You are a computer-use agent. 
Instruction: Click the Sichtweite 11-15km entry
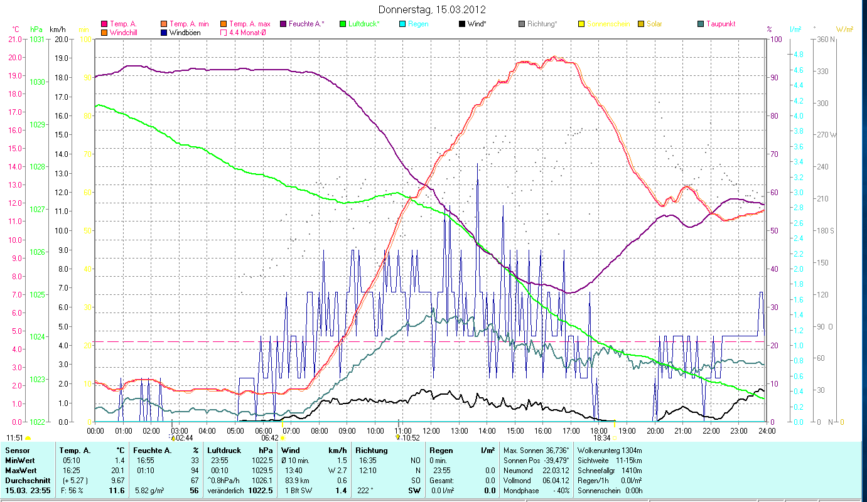coord(610,461)
